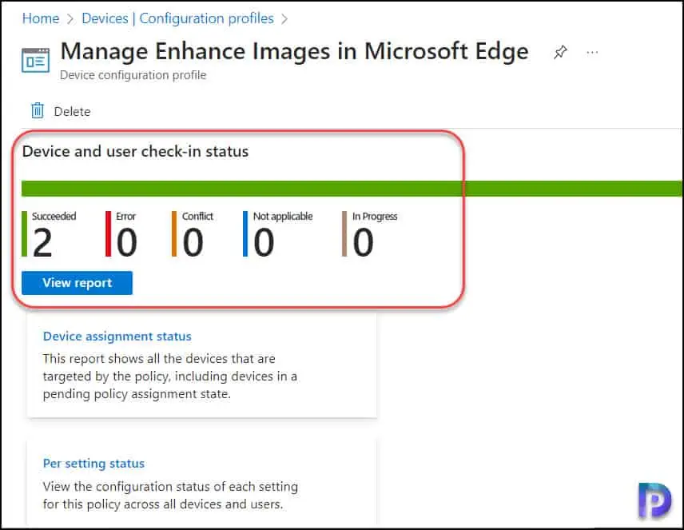Click the Delete label in the toolbar
The height and width of the screenshot is (530, 684).
click(72, 112)
